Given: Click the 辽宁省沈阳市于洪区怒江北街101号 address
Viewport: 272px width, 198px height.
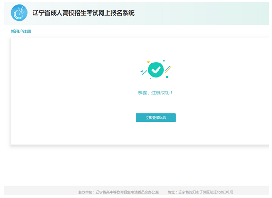Looking at the screenshot, I should click(x=206, y=192).
